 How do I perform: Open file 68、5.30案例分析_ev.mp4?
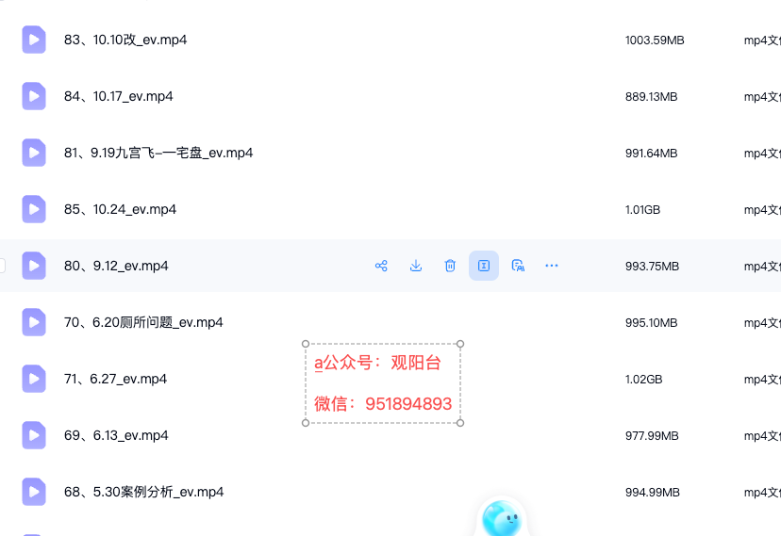(144, 493)
